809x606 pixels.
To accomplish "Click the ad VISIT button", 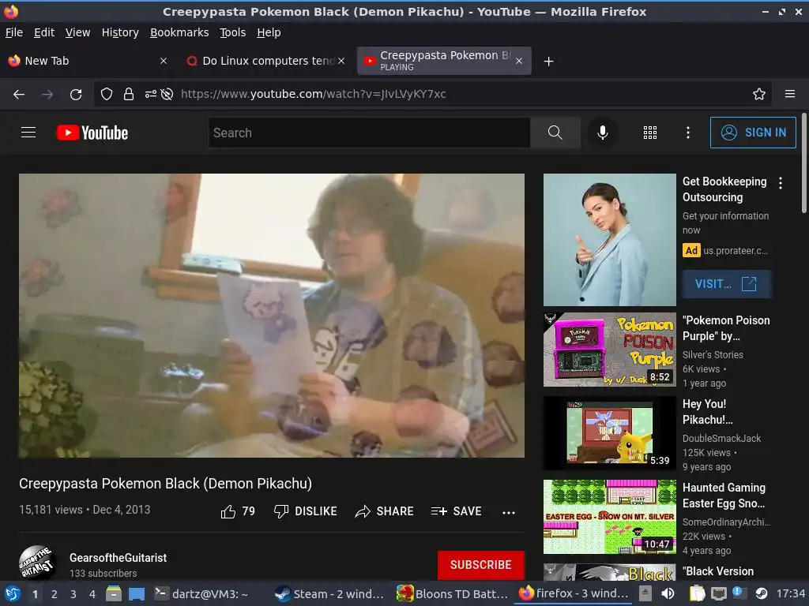I will tap(728, 284).
